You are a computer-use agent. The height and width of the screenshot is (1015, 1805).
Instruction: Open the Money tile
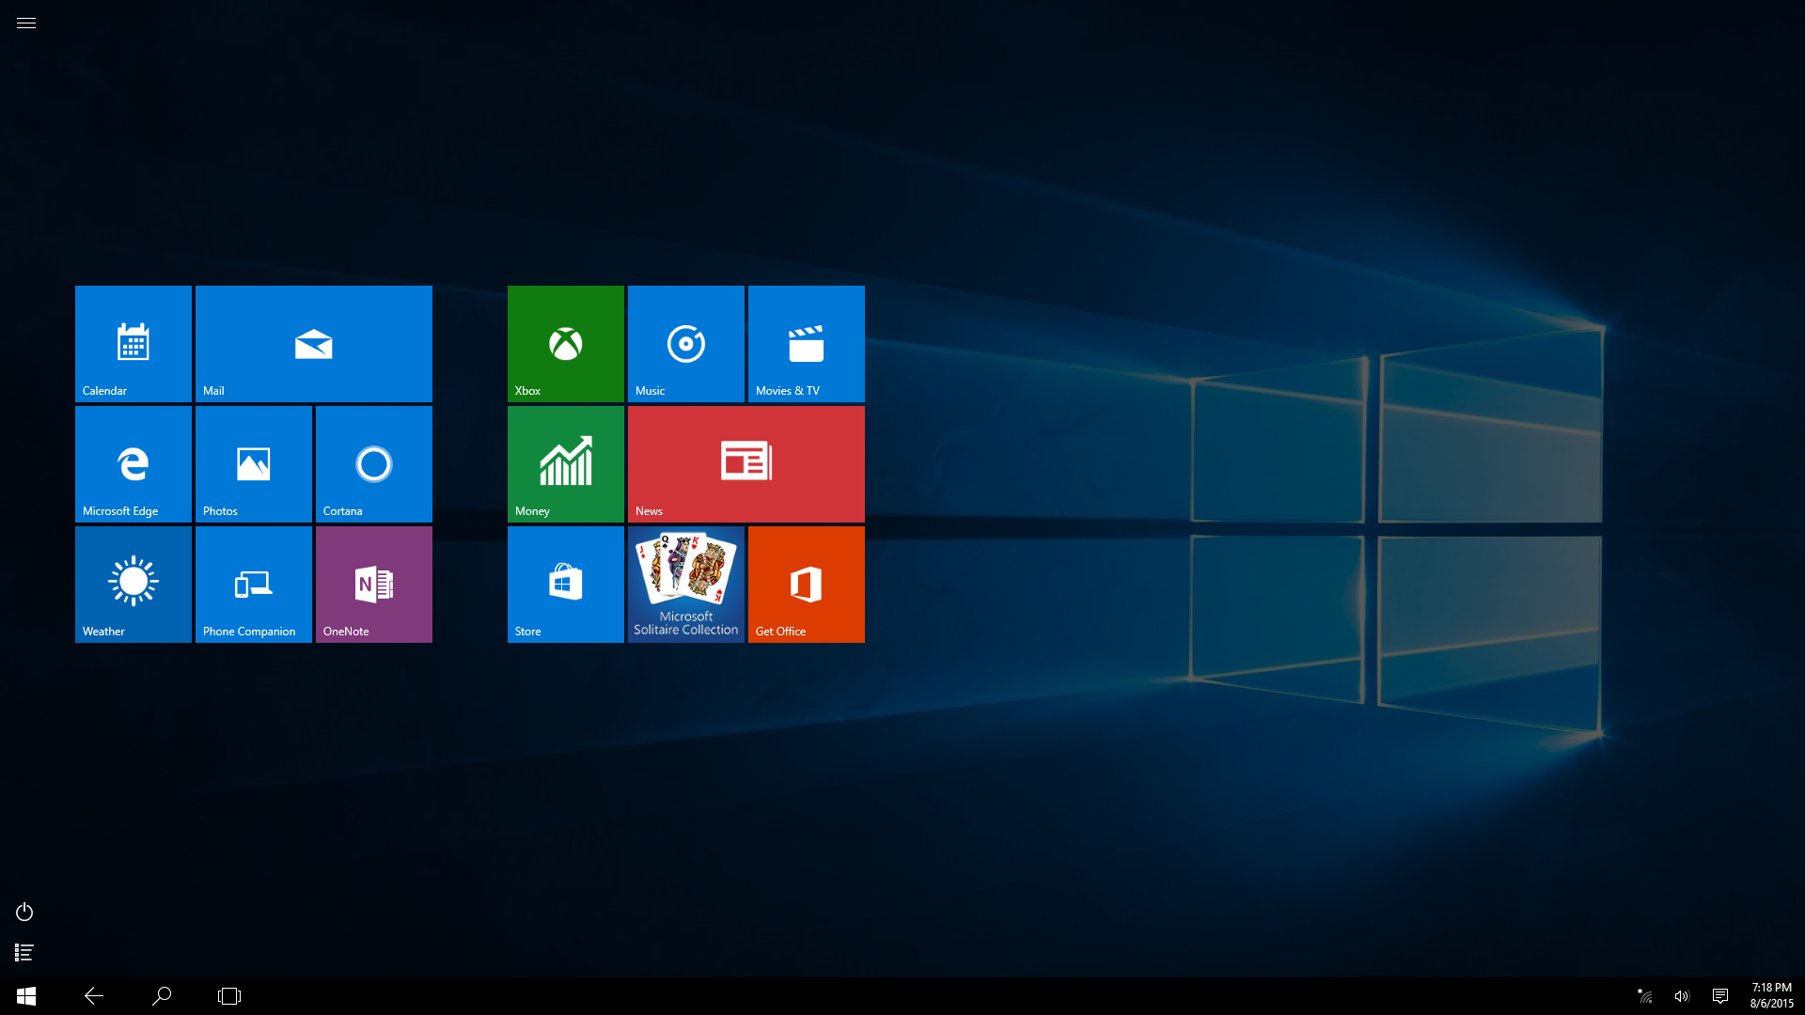(x=566, y=464)
